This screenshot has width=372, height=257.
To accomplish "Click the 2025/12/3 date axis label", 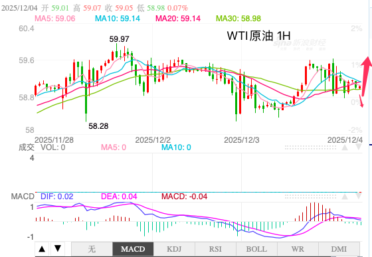I will point(242,140).
